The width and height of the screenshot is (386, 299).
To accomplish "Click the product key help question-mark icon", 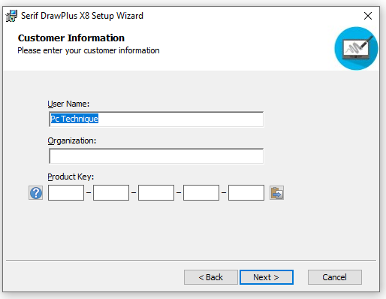I will coord(36,193).
